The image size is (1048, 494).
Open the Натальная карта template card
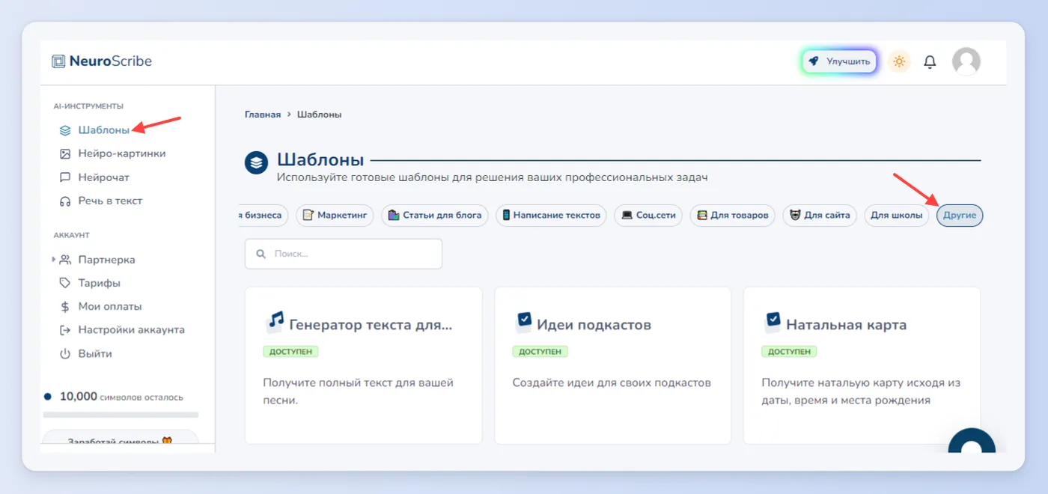click(x=862, y=365)
